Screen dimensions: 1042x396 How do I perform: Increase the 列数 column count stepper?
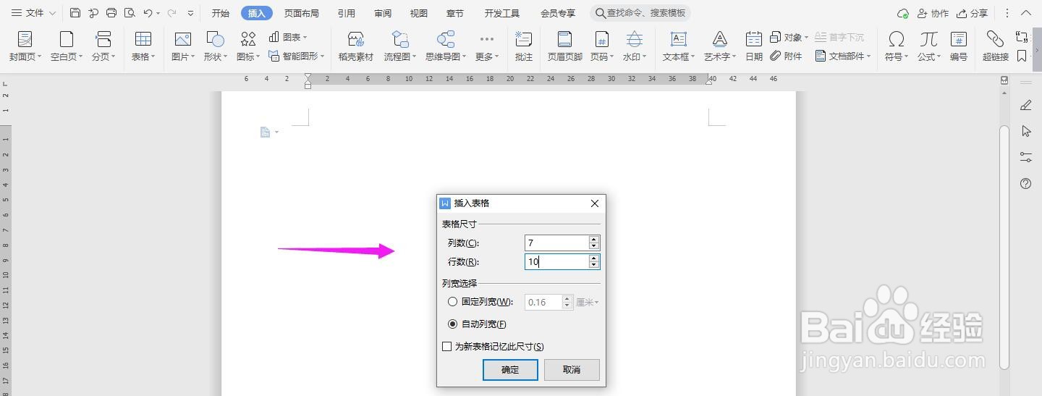[x=594, y=239]
